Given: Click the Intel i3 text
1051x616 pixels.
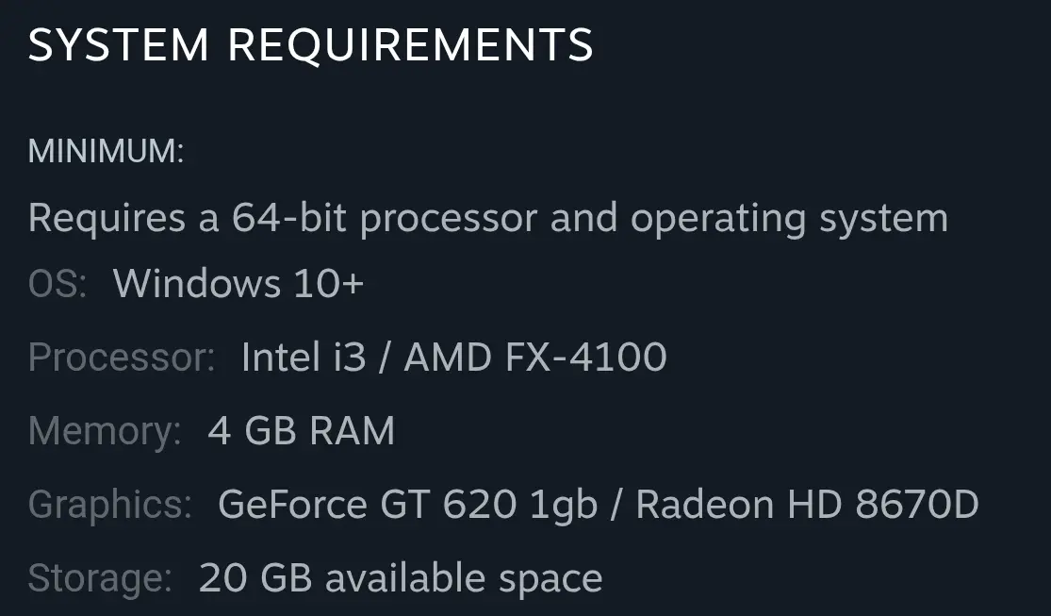Looking at the screenshot, I should tap(303, 358).
